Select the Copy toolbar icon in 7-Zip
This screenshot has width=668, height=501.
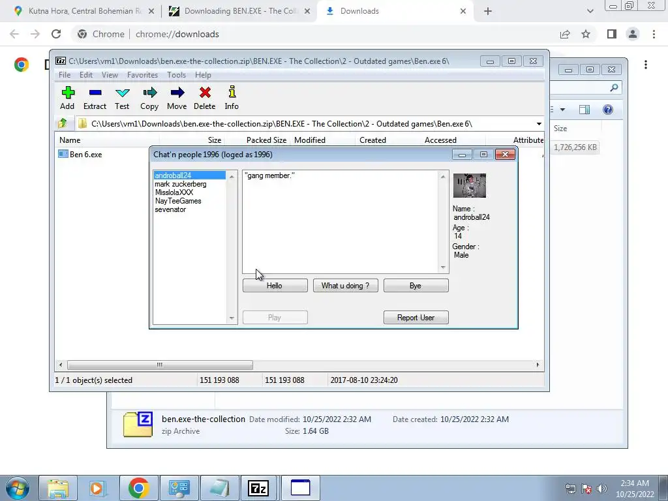click(x=149, y=99)
